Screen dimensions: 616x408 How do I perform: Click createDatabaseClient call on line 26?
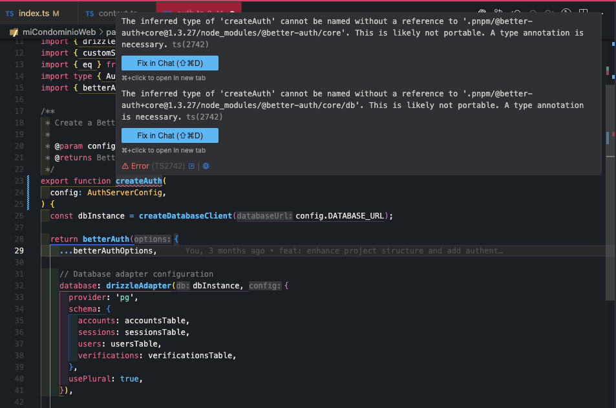186,216
